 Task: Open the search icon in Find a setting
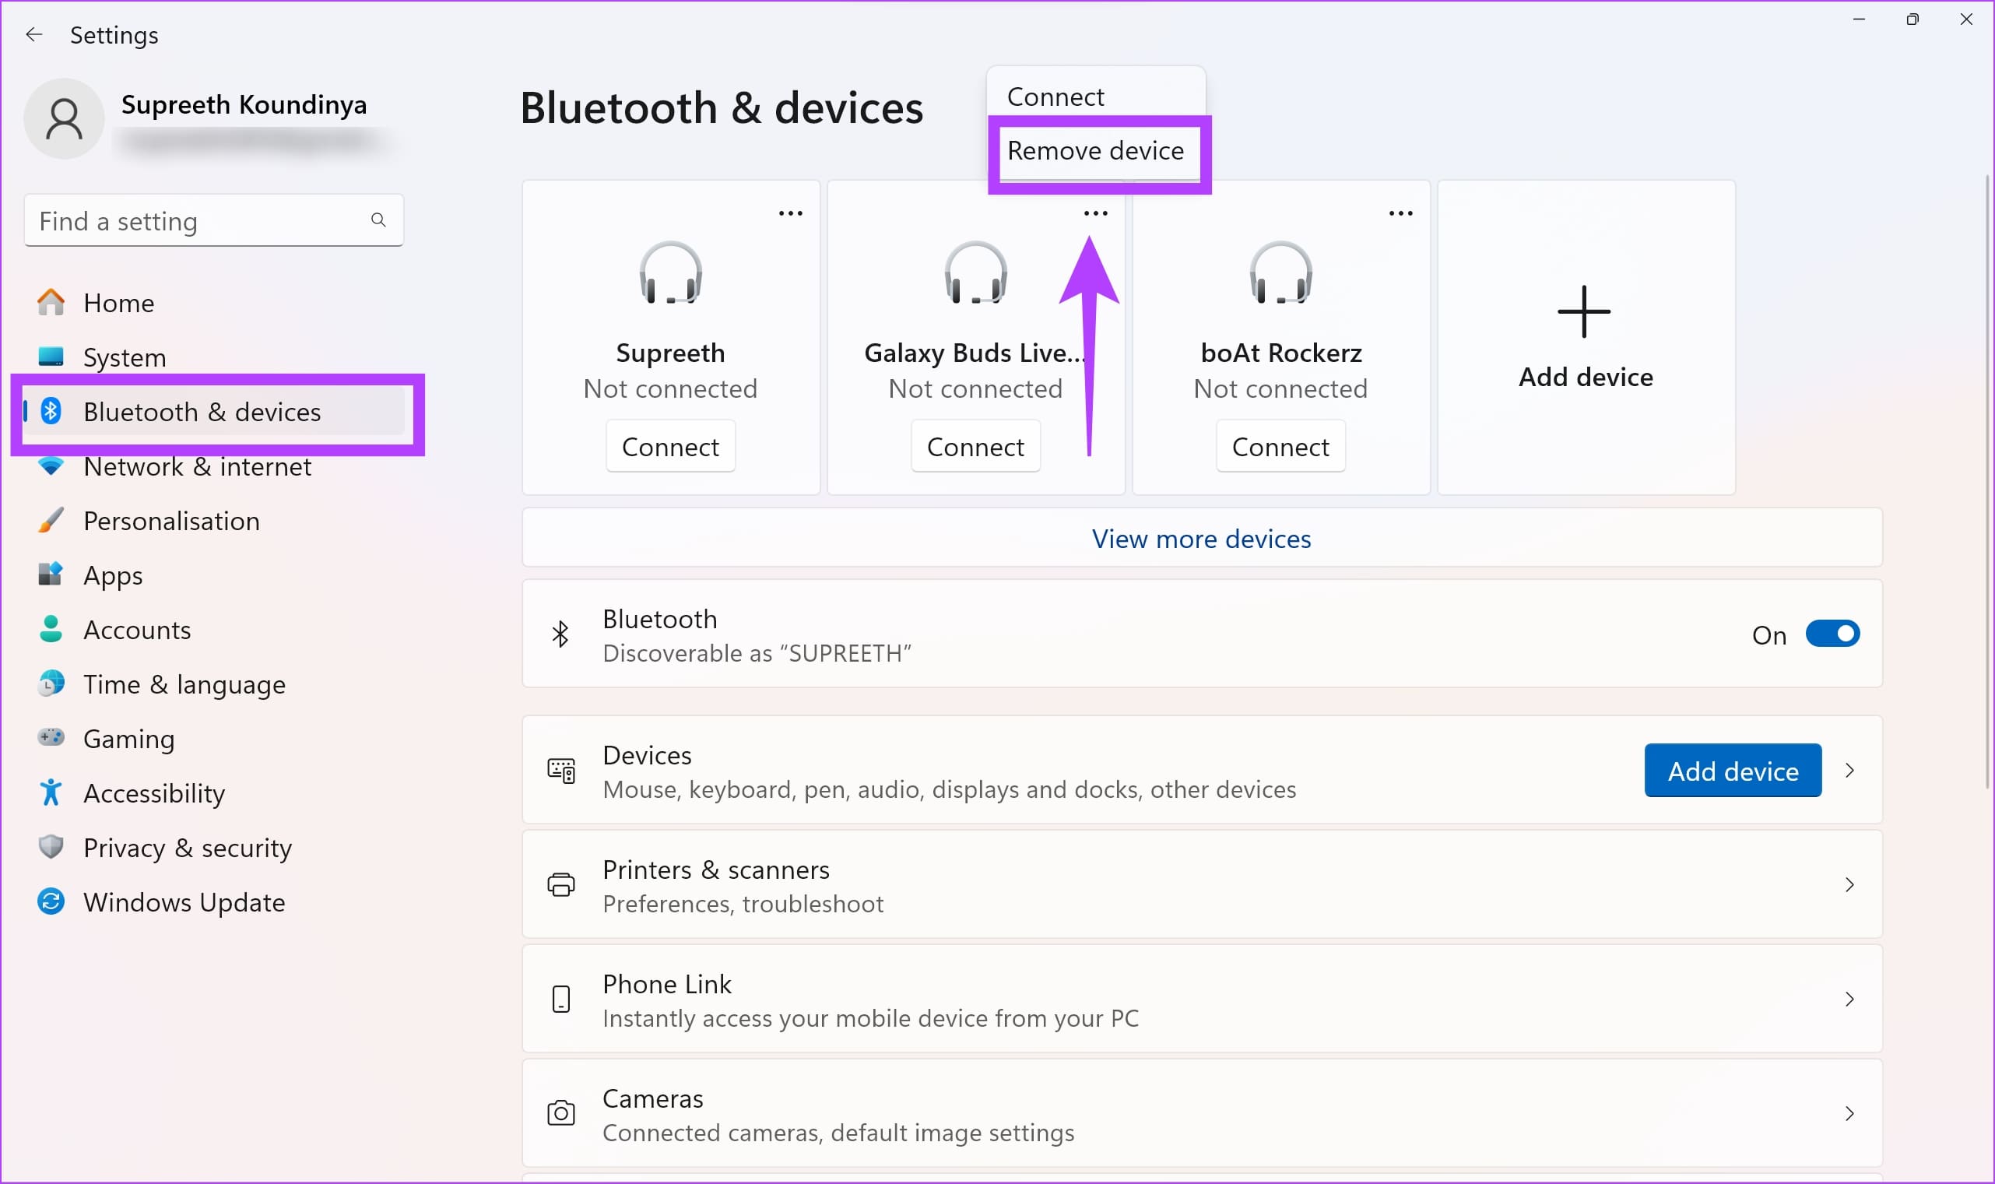[378, 220]
